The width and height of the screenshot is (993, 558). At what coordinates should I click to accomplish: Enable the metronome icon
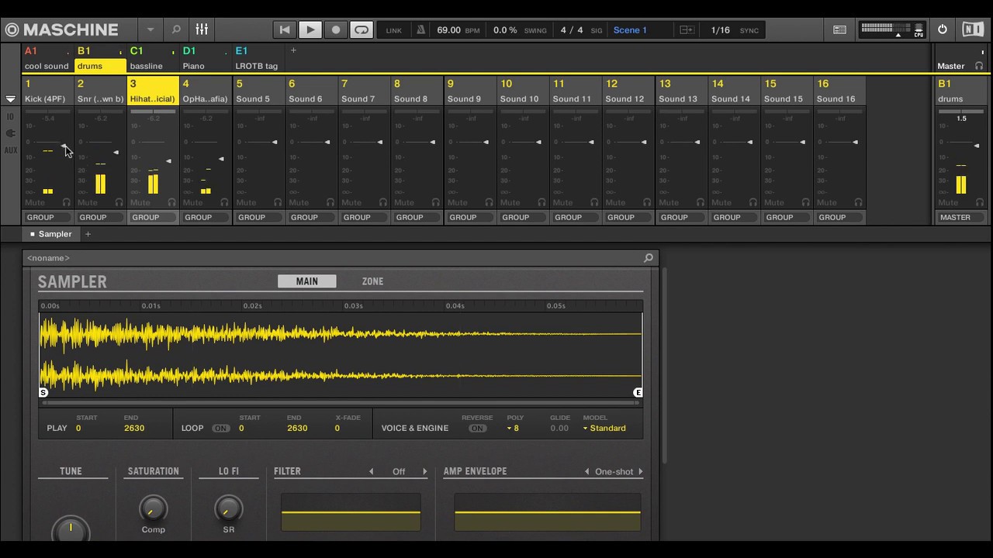tap(421, 30)
